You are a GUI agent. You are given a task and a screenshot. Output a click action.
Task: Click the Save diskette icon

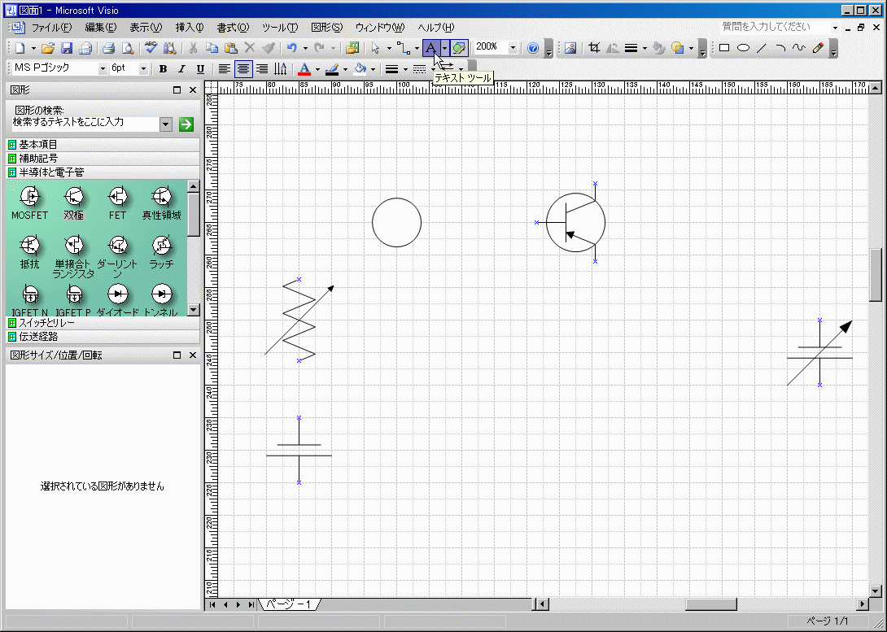click(67, 48)
